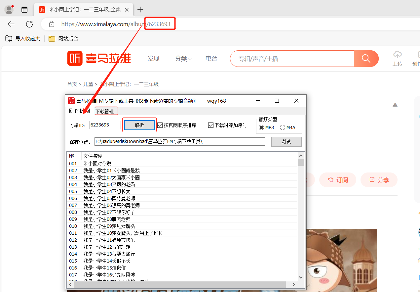This screenshot has width=420, height=292.
Task: Select row 我是小学生05奥特曼老师
Action: (x=182, y=198)
